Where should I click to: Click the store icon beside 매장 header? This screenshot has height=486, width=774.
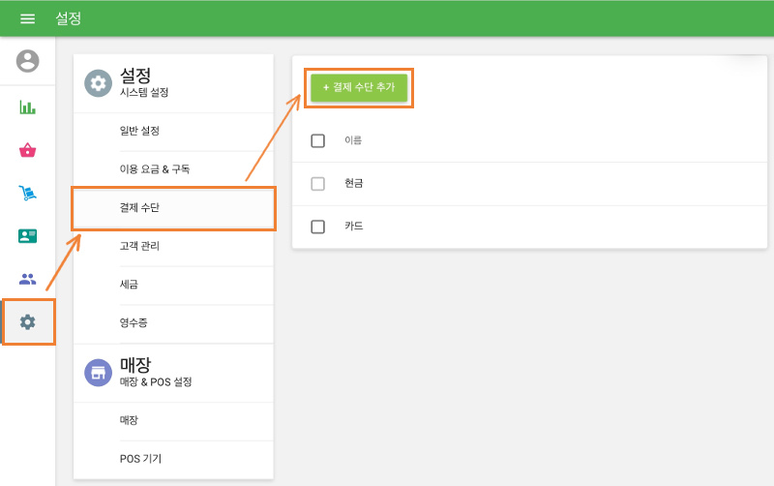98,373
